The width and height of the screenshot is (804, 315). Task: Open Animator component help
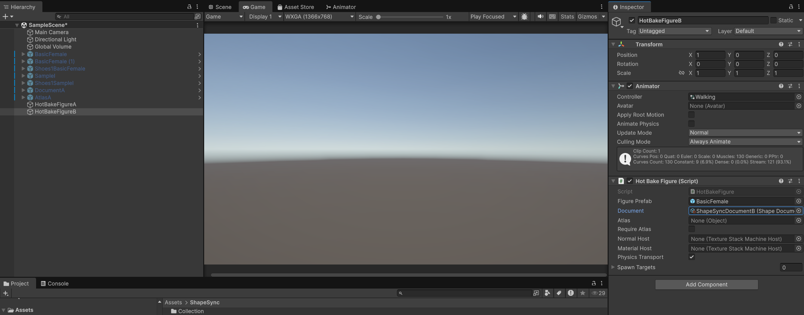click(781, 86)
